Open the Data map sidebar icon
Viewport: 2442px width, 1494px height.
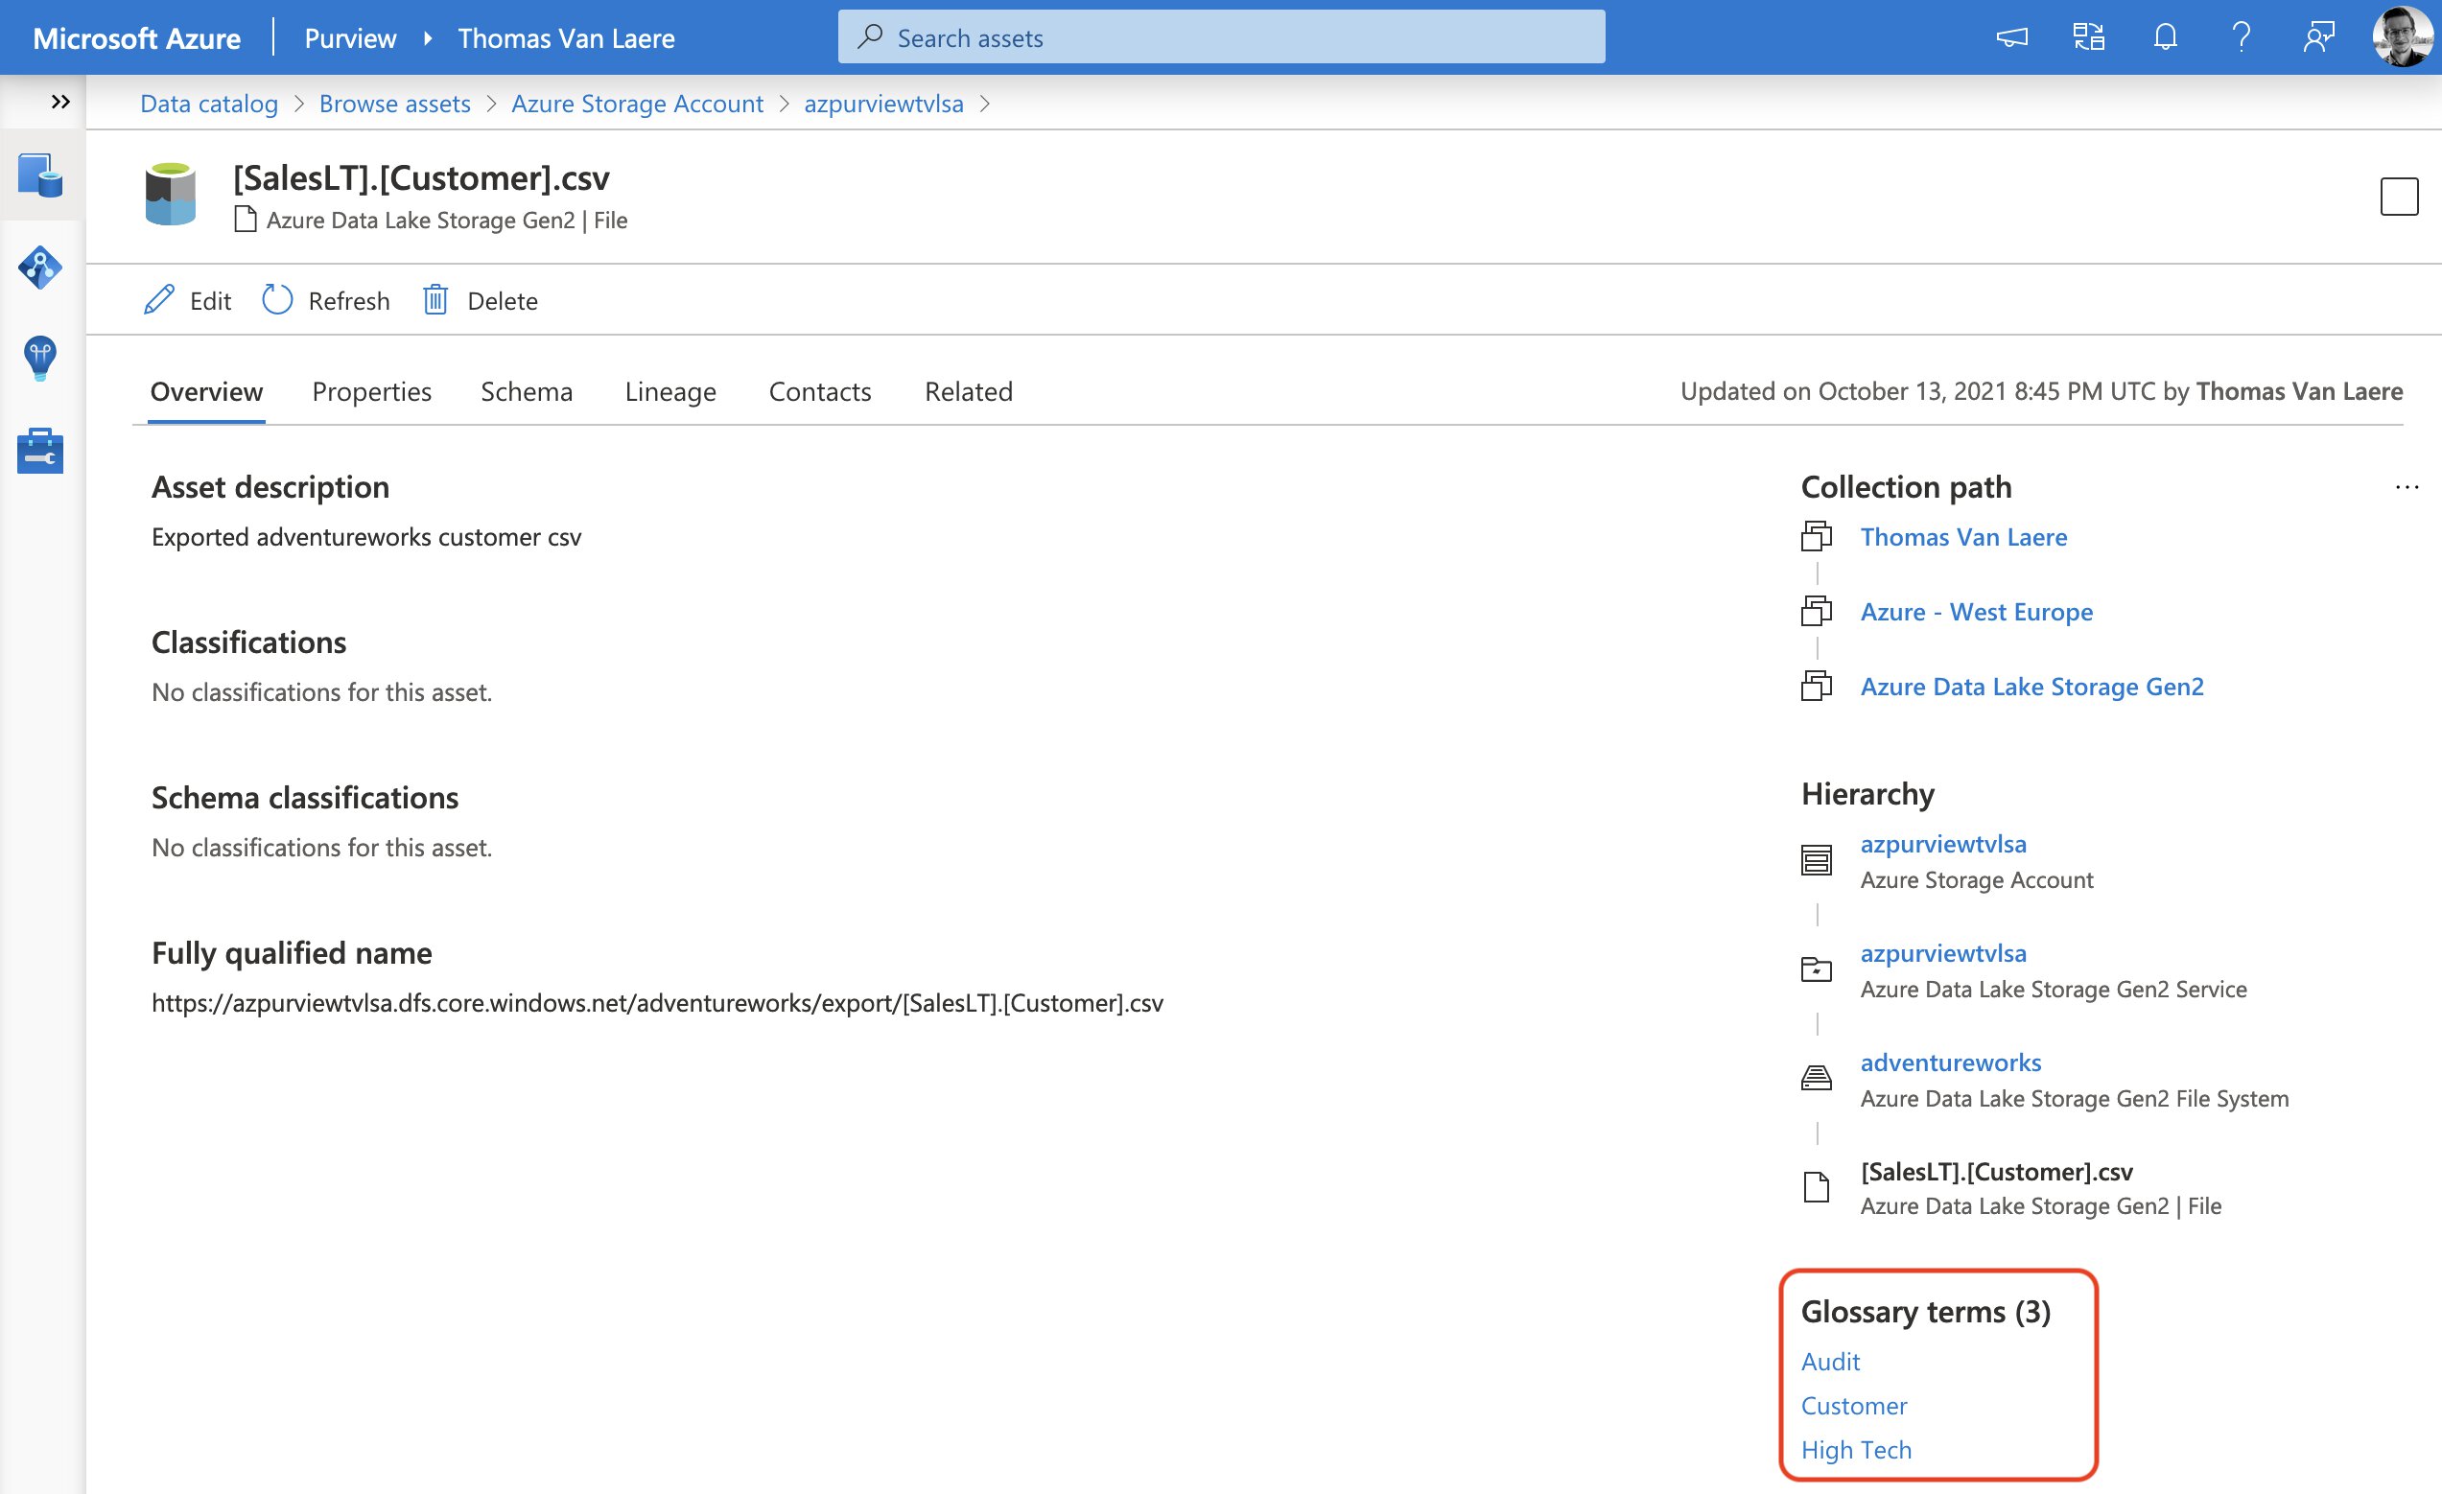[x=39, y=268]
